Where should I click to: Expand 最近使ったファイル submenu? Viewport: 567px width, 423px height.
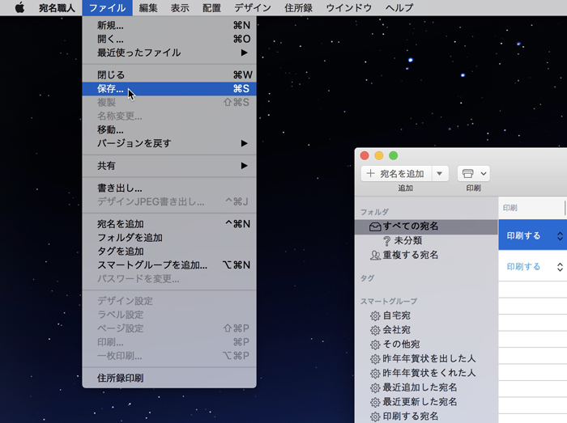tap(169, 53)
